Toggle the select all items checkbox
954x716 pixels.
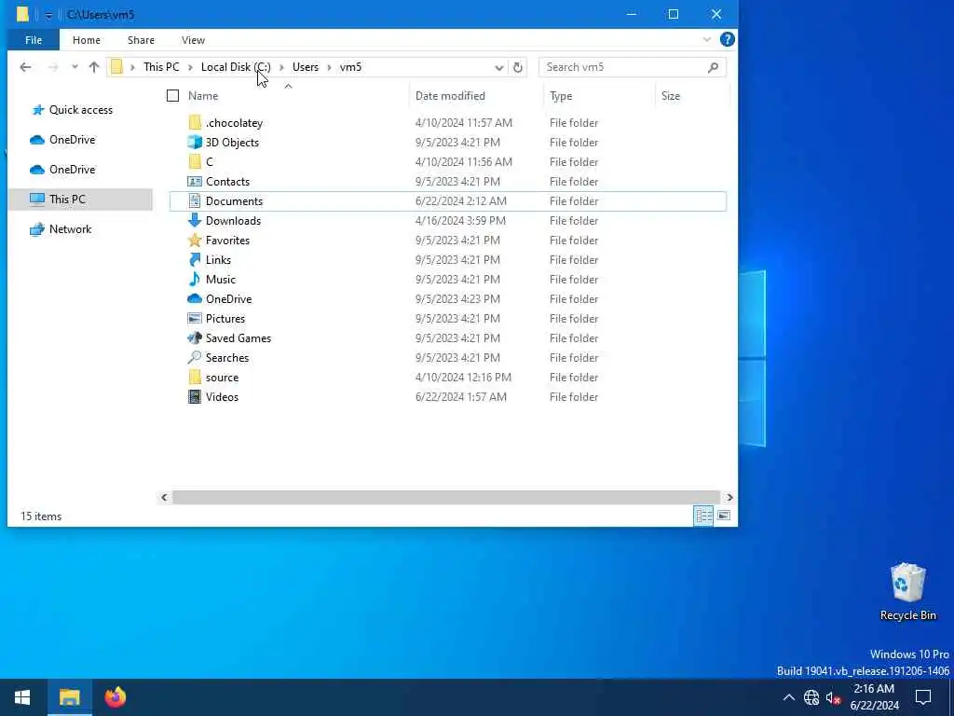[x=172, y=96]
